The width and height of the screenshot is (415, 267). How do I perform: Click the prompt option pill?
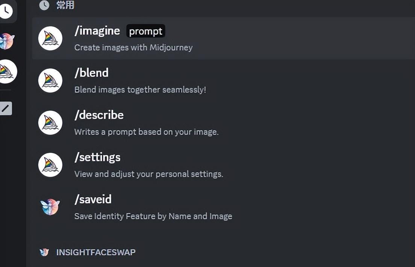(145, 31)
